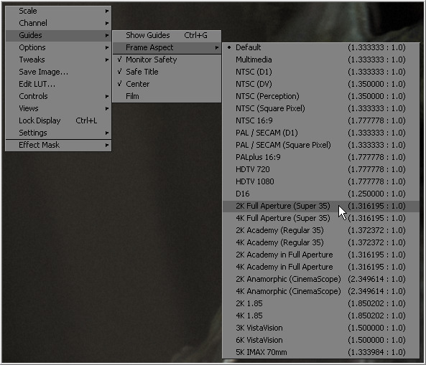The height and width of the screenshot is (365, 426).
Task: Uncheck the Center guide option
Action: tap(167, 84)
